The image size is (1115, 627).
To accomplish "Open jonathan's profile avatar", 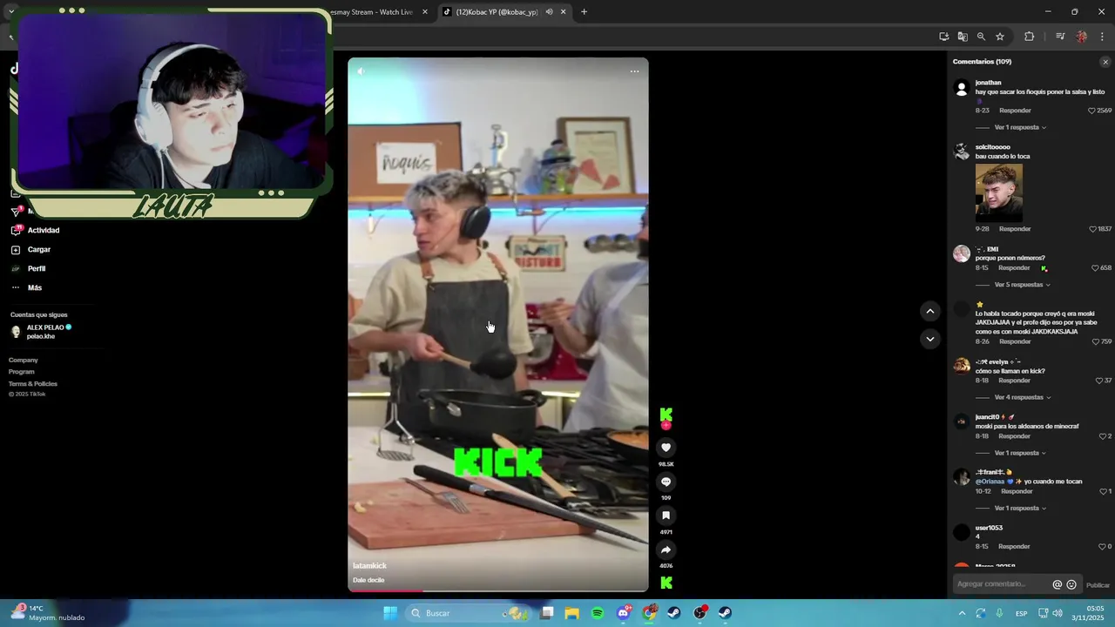I will (962, 88).
